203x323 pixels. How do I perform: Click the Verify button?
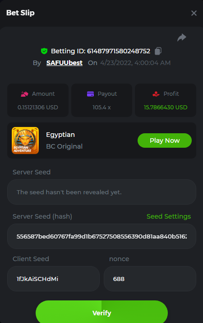pyautogui.click(x=101, y=312)
